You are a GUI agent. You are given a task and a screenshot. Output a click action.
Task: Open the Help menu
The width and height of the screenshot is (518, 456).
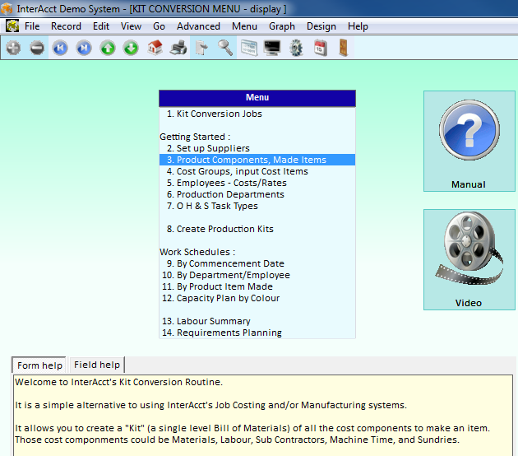coord(358,26)
